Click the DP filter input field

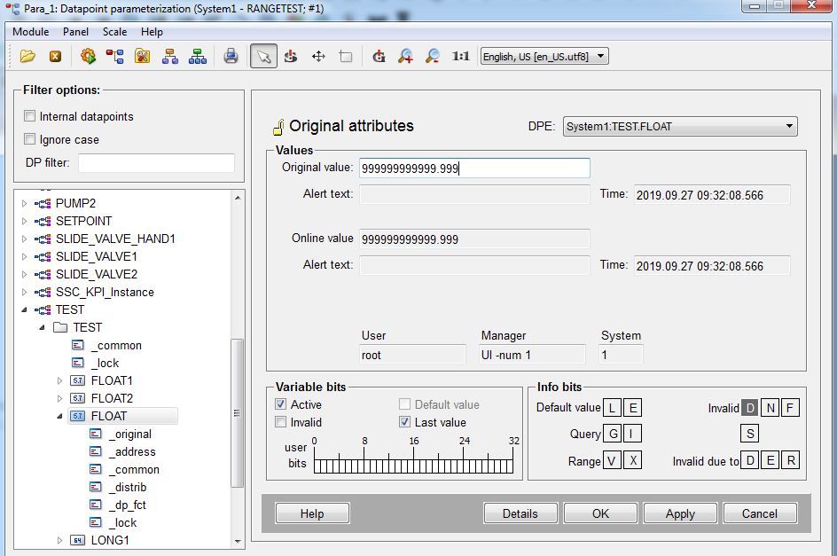click(156, 163)
